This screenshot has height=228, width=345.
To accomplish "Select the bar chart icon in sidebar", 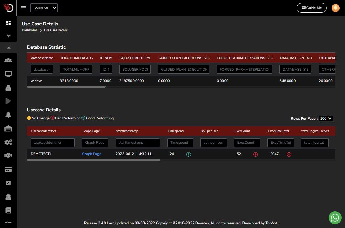I will click(8, 47).
